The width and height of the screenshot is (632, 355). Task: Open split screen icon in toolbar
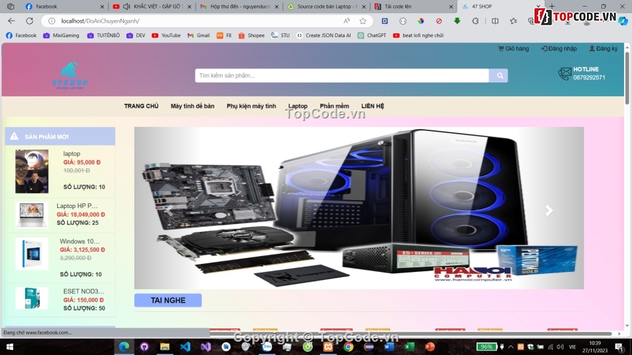pos(495,21)
